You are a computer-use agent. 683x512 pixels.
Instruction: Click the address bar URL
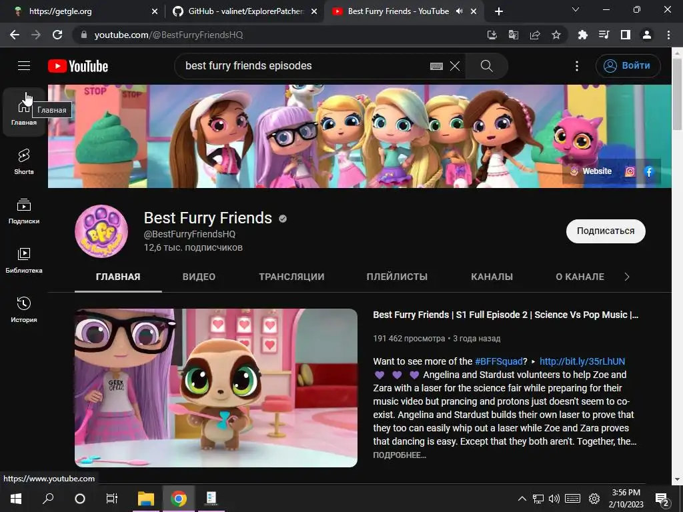169,35
